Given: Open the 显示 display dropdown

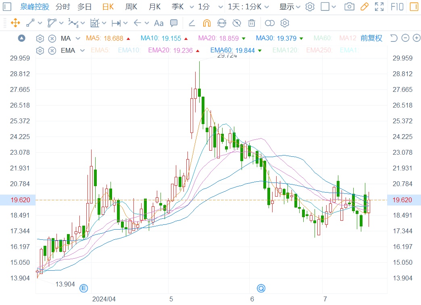Looking at the screenshot, I should 290,7.
